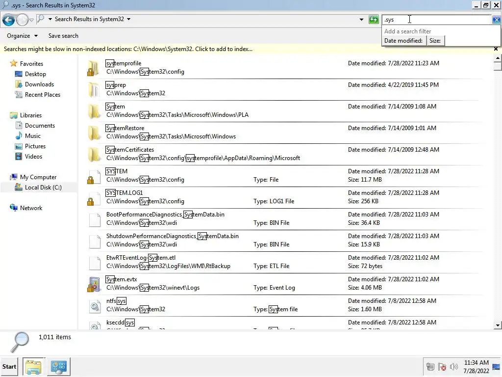Select the System folder icon in PLA
Image resolution: width=502 pixels, height=377 pixels.
click(x=94, y=111)
